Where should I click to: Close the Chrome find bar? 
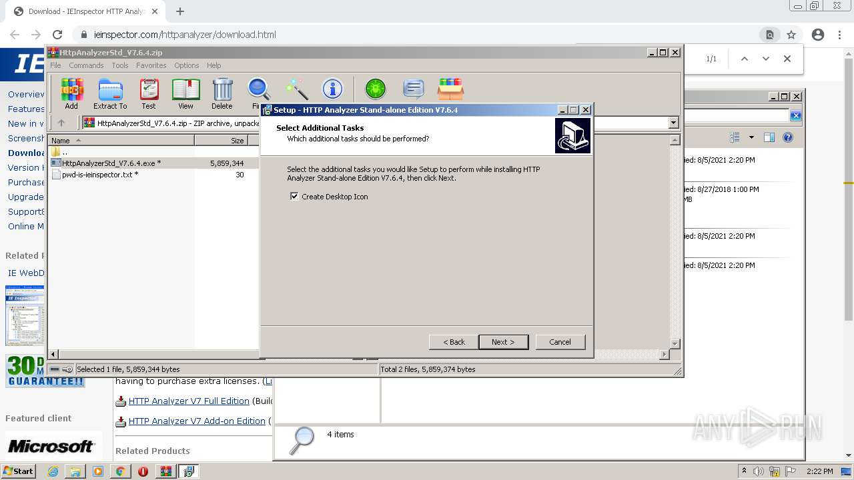(787, 59)
